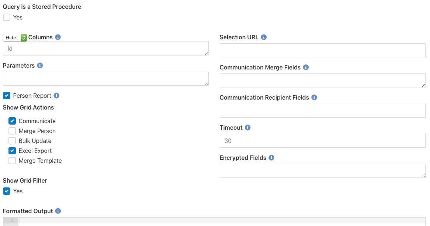This screenshot has width=430, height=226.
Task: Click the Timeout input showing 30
Action: click(x=322, y=141)
